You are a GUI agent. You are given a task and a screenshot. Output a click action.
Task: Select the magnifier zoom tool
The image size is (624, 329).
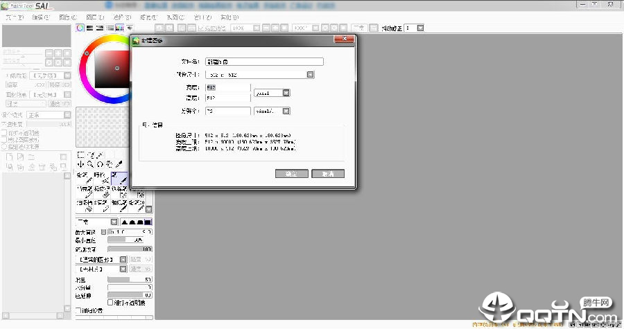90,164
